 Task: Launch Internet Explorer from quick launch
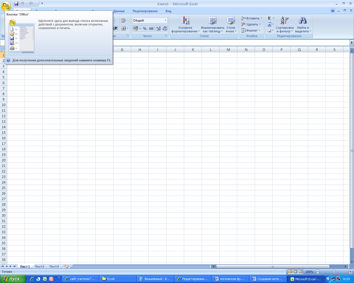tap(32, 279)
